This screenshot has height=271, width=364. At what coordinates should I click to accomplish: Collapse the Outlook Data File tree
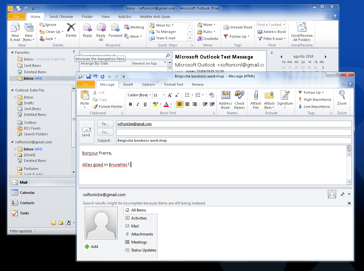pos(12,90)
